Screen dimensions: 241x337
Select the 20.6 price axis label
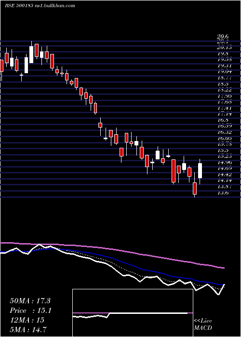pos(223,37)
